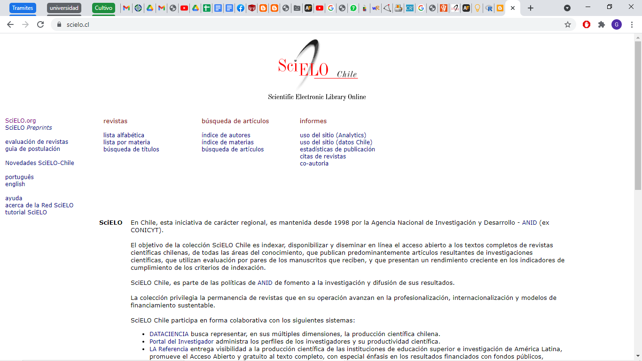Open citas de revistas report

(323, 157)
